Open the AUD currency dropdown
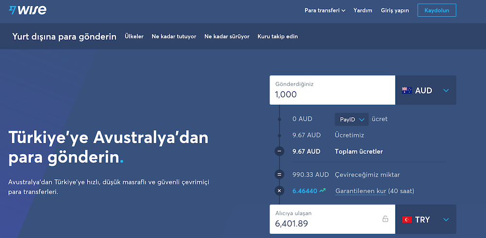The image size is (486, 238). tap(426, 90)
